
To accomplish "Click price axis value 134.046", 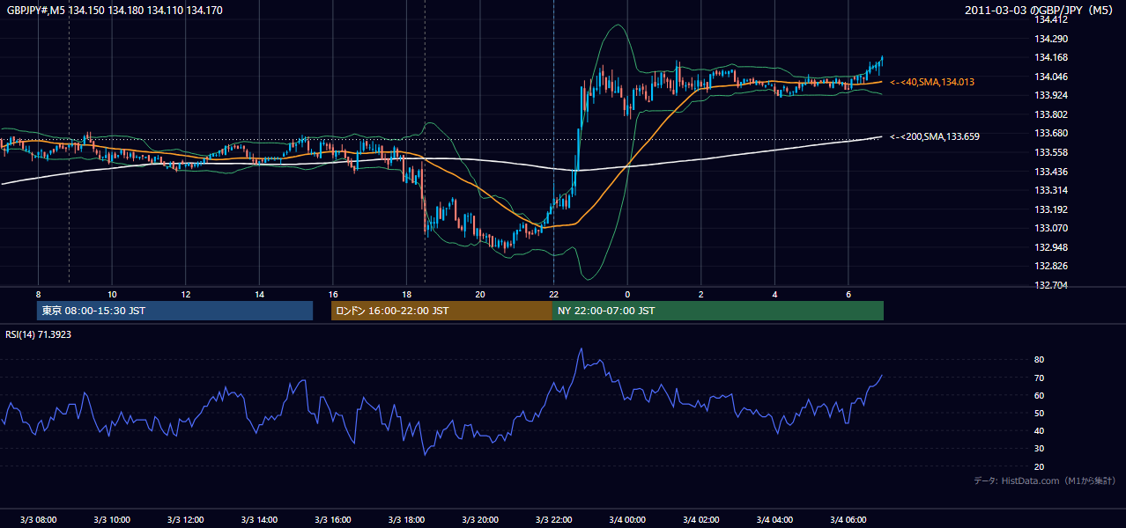I will pyautogui.click(x=1051, y=77).
